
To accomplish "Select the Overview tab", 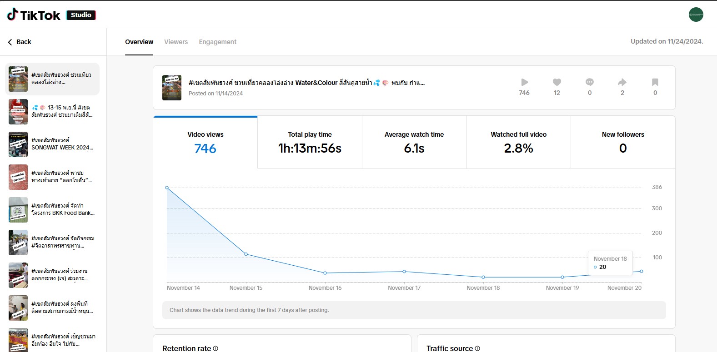I will [x=139, y=42].
